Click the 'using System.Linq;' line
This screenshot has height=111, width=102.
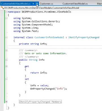pyautogui.click(x=26, y=28)
